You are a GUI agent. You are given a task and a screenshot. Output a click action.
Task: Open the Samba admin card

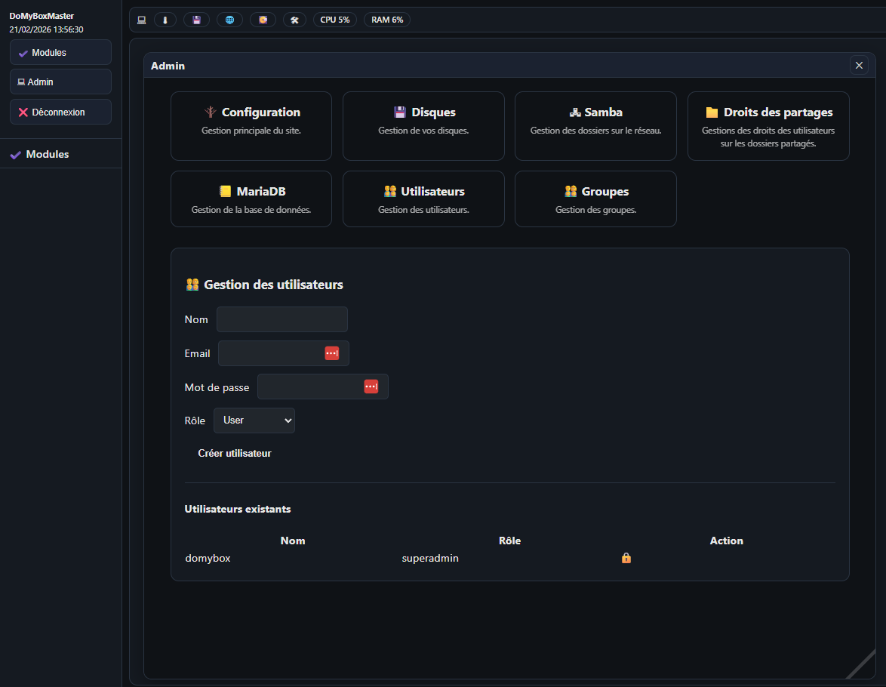[595, 126]
